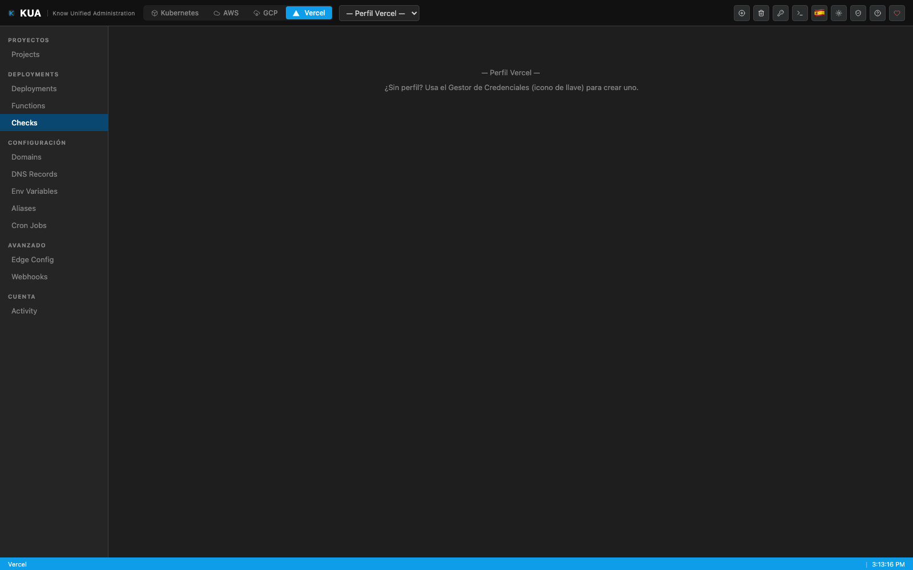
Task: Click the shield check security icon
Action: (x=858, y=13)
